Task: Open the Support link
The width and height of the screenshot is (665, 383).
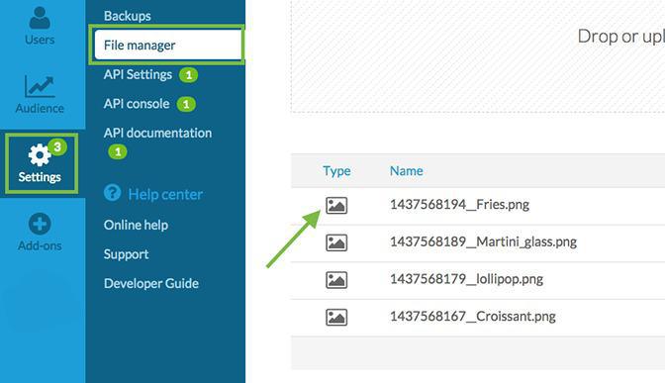Action: 126,254
